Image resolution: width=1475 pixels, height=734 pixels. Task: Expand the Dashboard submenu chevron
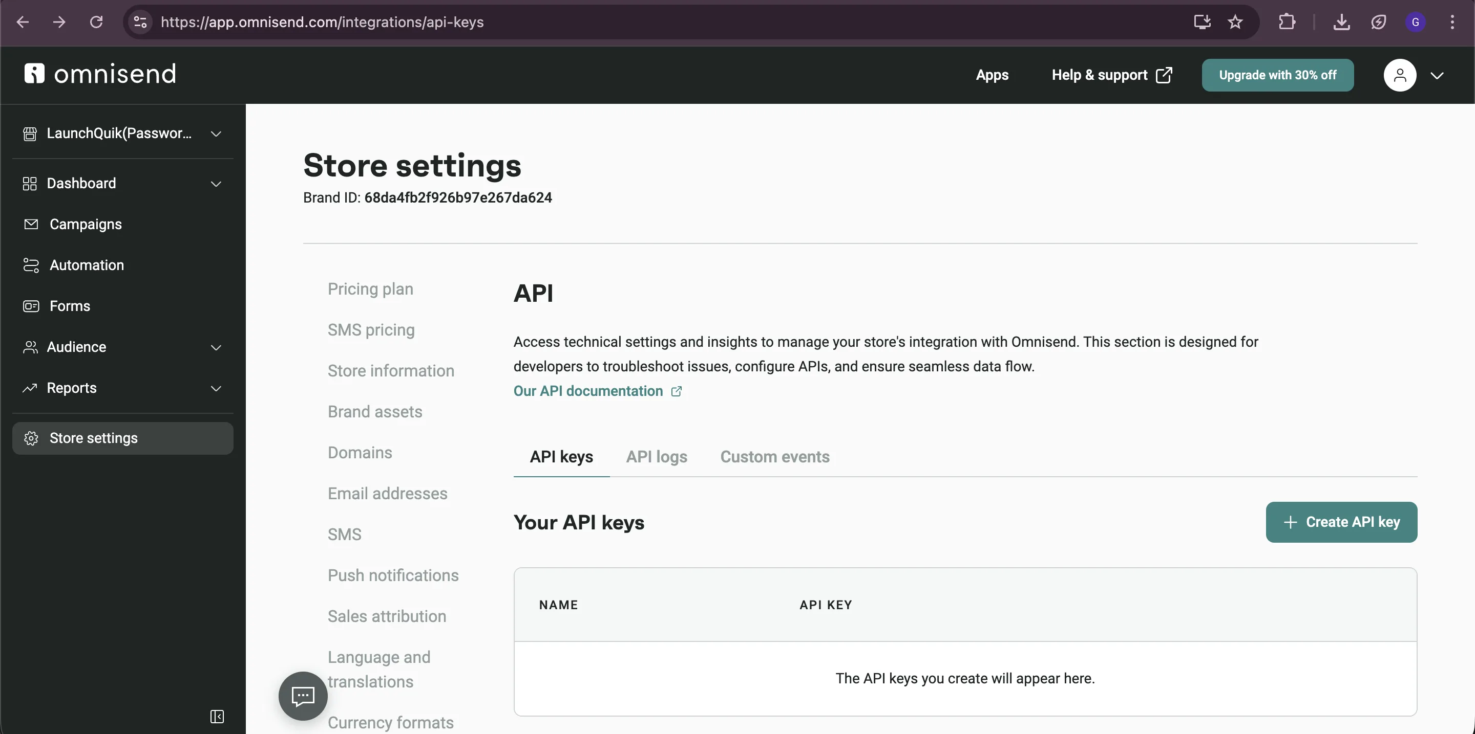click(216, 184)
